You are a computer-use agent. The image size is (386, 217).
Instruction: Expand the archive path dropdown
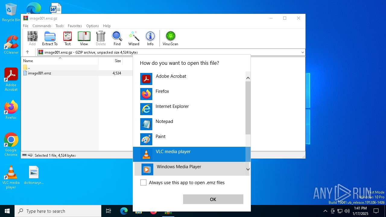pos(302,52)
